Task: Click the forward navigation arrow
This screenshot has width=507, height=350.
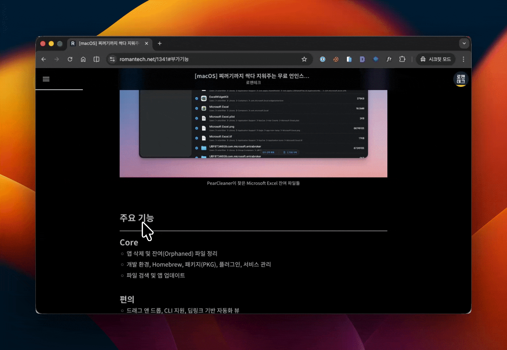Action: (57, 59)
